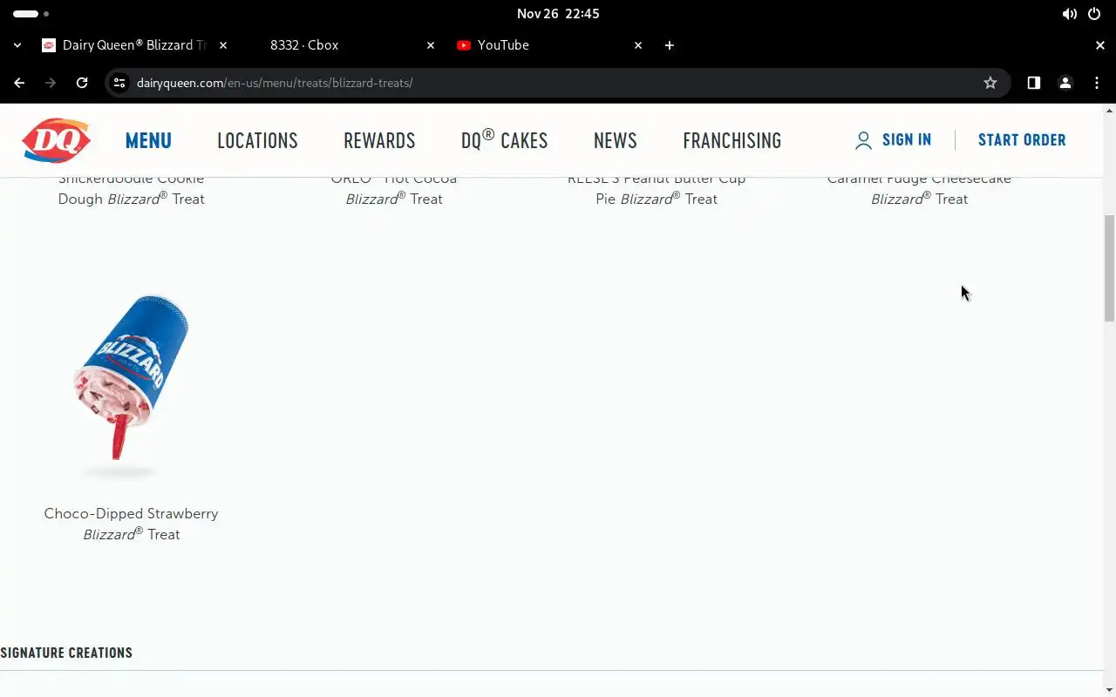Open the browser side panel icon
Screen dimensions: 1116x697
pos(1034,83)
